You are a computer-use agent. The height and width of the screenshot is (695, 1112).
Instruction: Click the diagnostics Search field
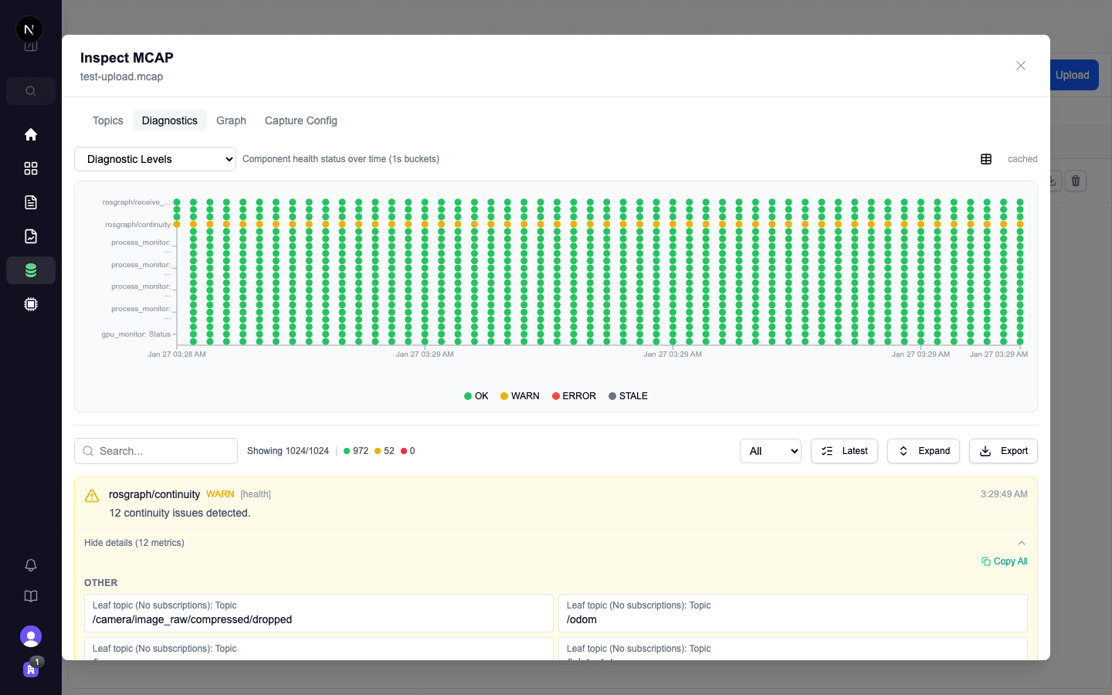coord(156,451)
